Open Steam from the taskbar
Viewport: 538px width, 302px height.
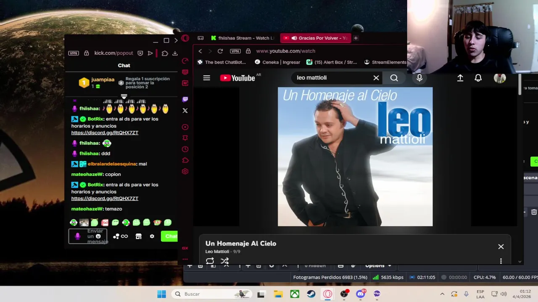tap(311, 294)
